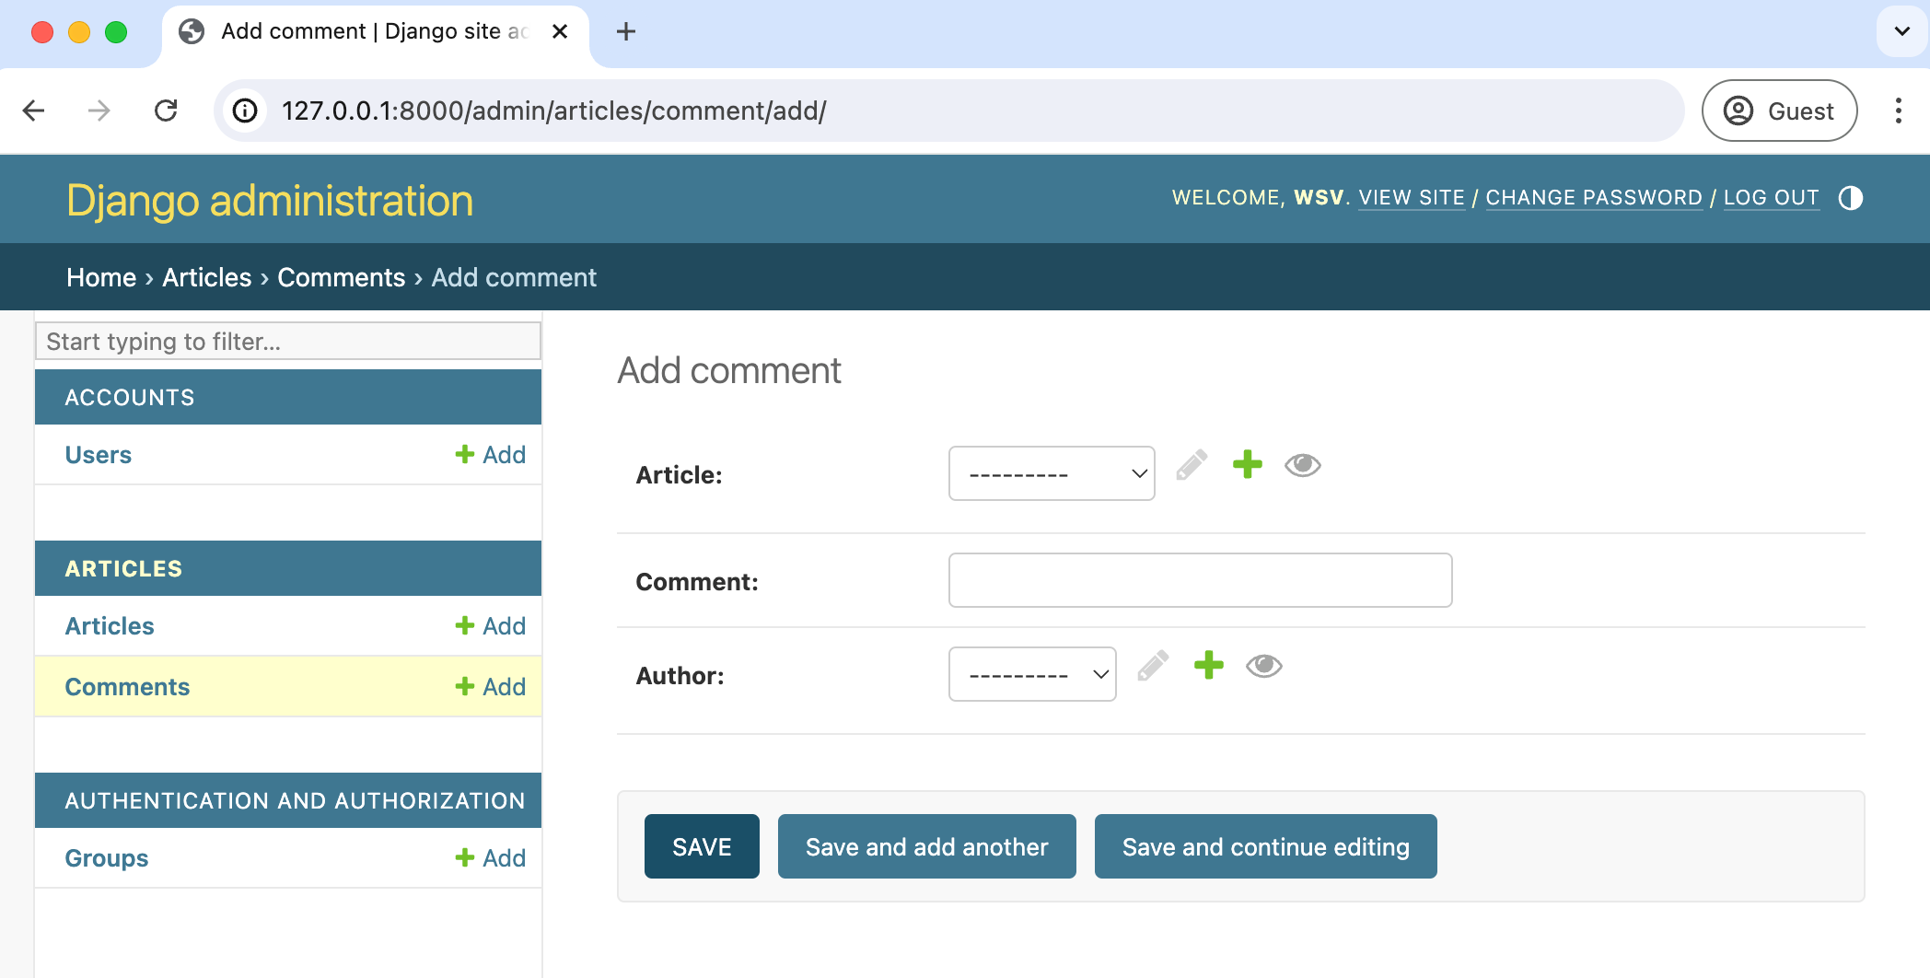Click the LOG OUT link
The height and width of the screenshot is (978, 1930).
point(1772,198)
